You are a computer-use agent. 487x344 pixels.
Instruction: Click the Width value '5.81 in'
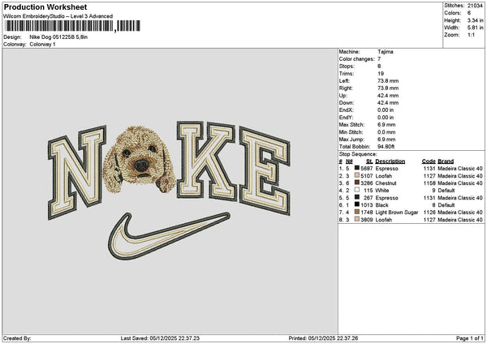tap(475, 28)
